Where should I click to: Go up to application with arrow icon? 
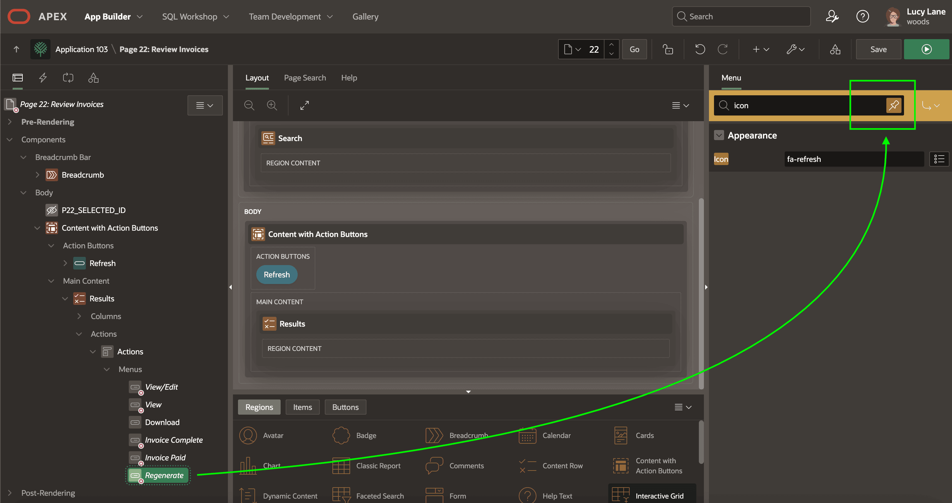click(16, 49)
